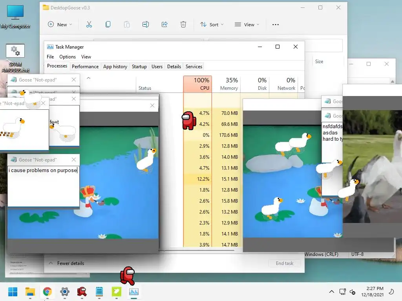Open the Sort dropdown in Explorer
This screenshot has width=402, height=301.
coord(212,25)
